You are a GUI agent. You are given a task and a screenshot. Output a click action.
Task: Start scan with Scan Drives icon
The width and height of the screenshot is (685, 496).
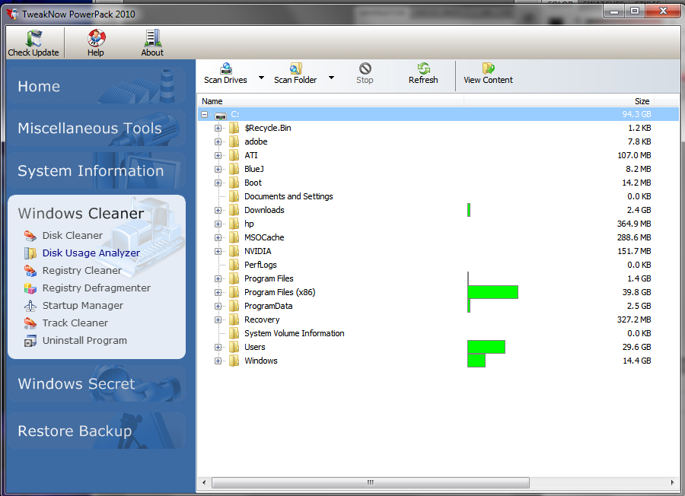[225, 69]
